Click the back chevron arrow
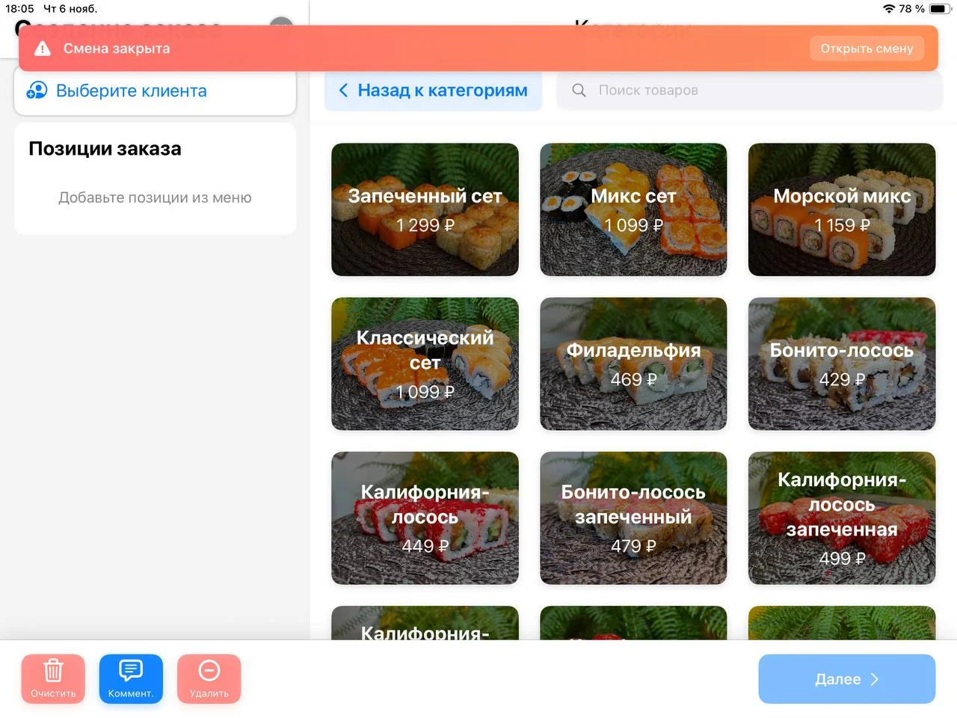Screen dimensions: 957x718 tap(343, 90)
